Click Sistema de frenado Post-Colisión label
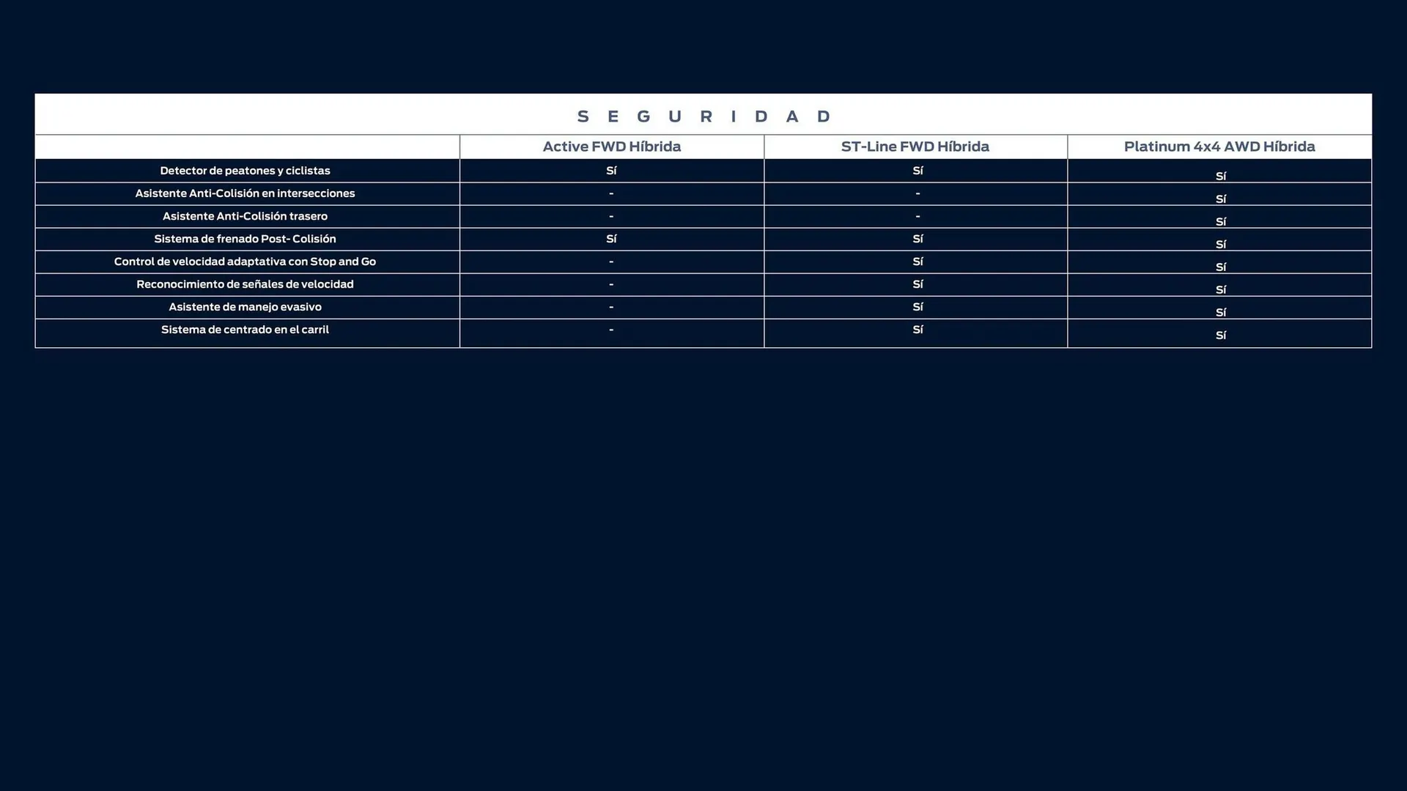This screenshot has width=1407, height=791. click(x=245, y=239)
